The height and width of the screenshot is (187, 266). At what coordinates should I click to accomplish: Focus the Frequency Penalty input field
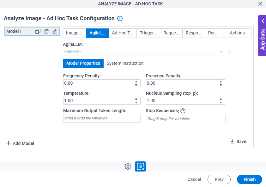click(x=102, y=83)
